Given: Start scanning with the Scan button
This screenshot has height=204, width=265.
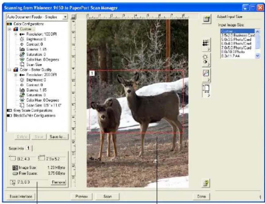Looking at the screenshot, I should click(108, 197).
